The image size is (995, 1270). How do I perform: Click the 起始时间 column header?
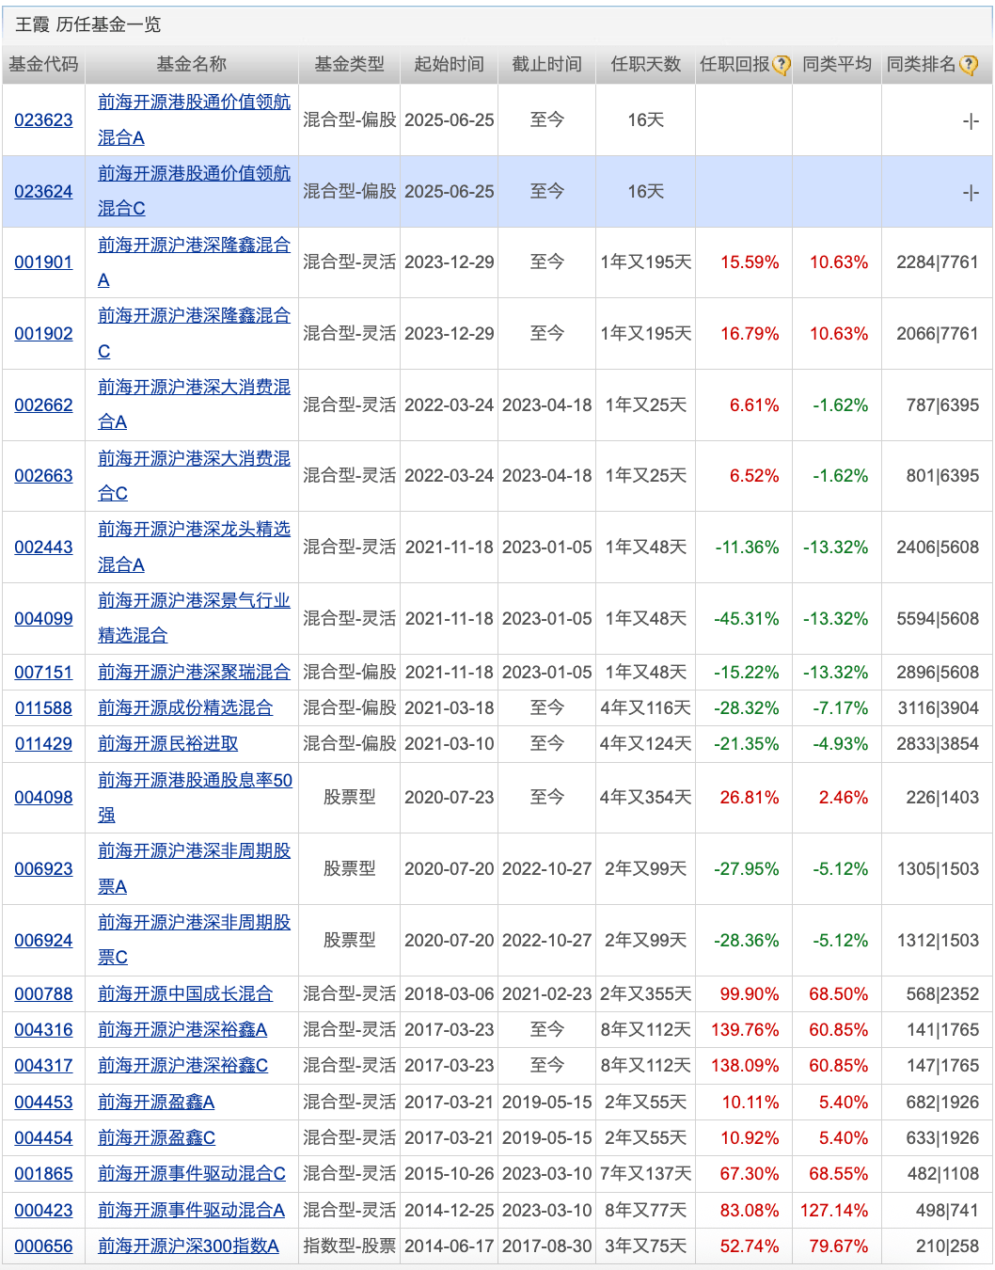(450, 65)
